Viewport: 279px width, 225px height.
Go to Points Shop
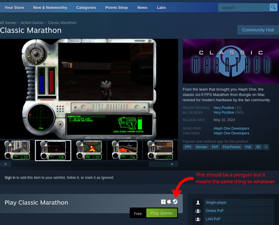(x=117, y=8)
